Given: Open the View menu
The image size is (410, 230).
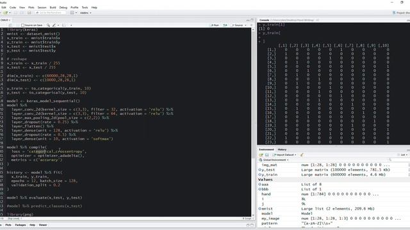Looking at the screenshot, I should (22, 8).
